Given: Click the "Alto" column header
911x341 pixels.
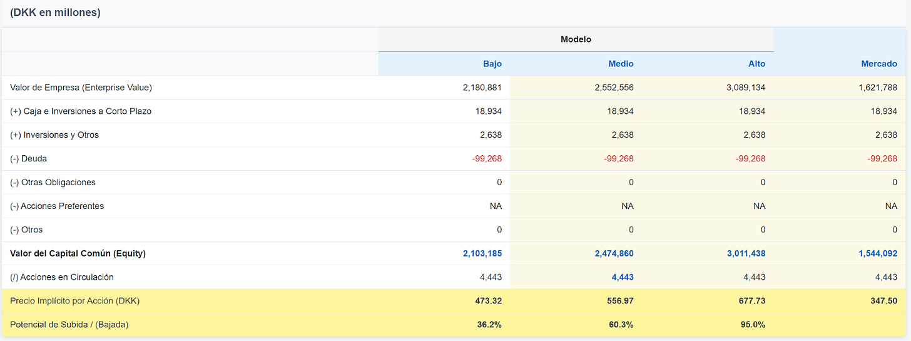Looking at the screenshot, I should pyautogui.click(x=756, y=64).
